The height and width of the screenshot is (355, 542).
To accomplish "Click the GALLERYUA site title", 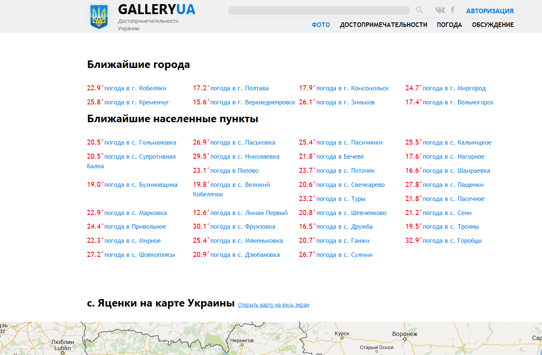I will pos(157,10).
